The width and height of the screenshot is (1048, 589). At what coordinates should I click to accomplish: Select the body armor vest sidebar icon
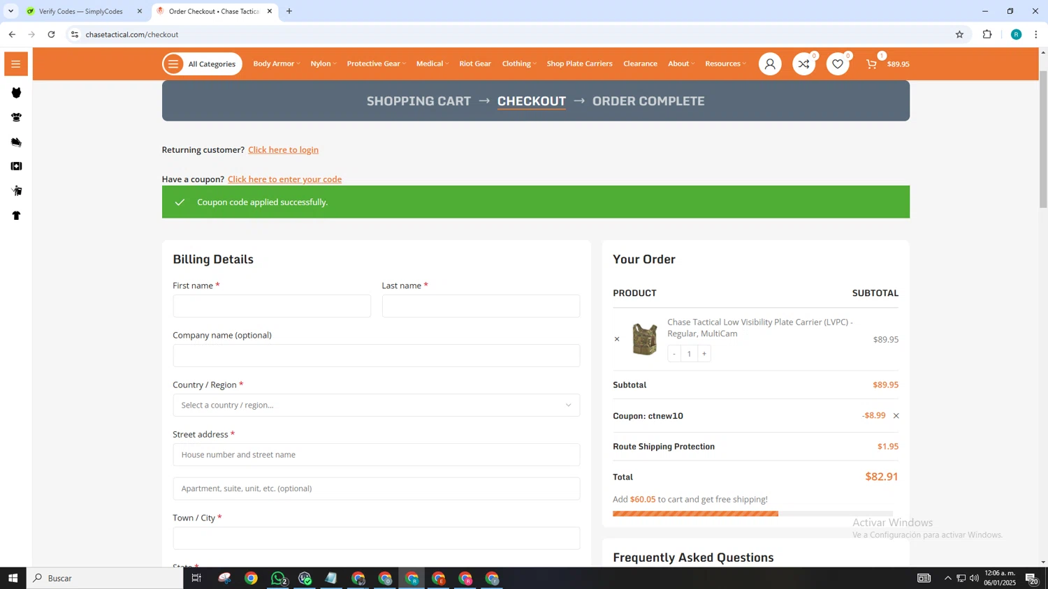pyautogui.click(x=16, y=93)
